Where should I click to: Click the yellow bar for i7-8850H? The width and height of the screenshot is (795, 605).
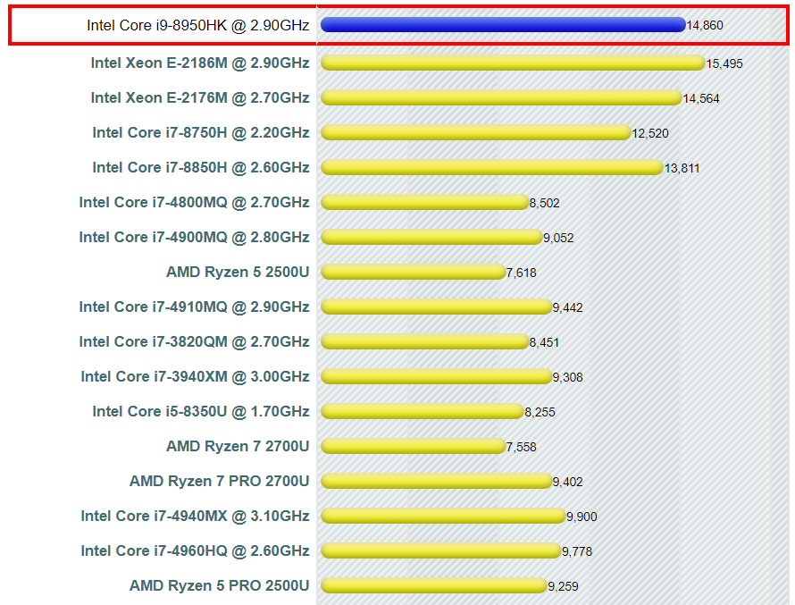click(x=492, y=167)
